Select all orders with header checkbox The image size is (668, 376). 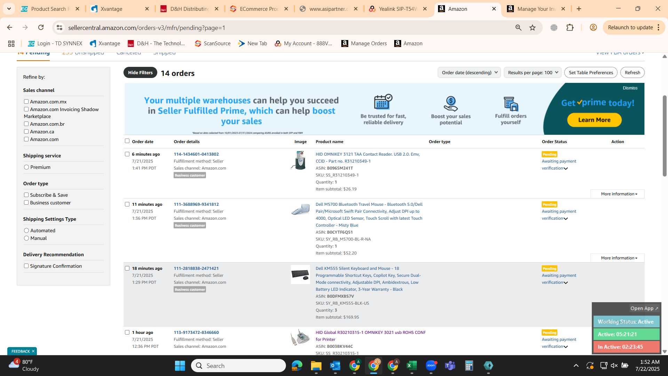tap(127, 141)
